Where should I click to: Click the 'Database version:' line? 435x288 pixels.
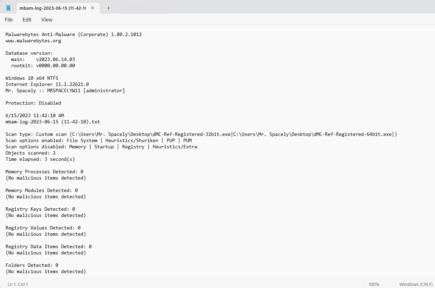pos(29,53)
